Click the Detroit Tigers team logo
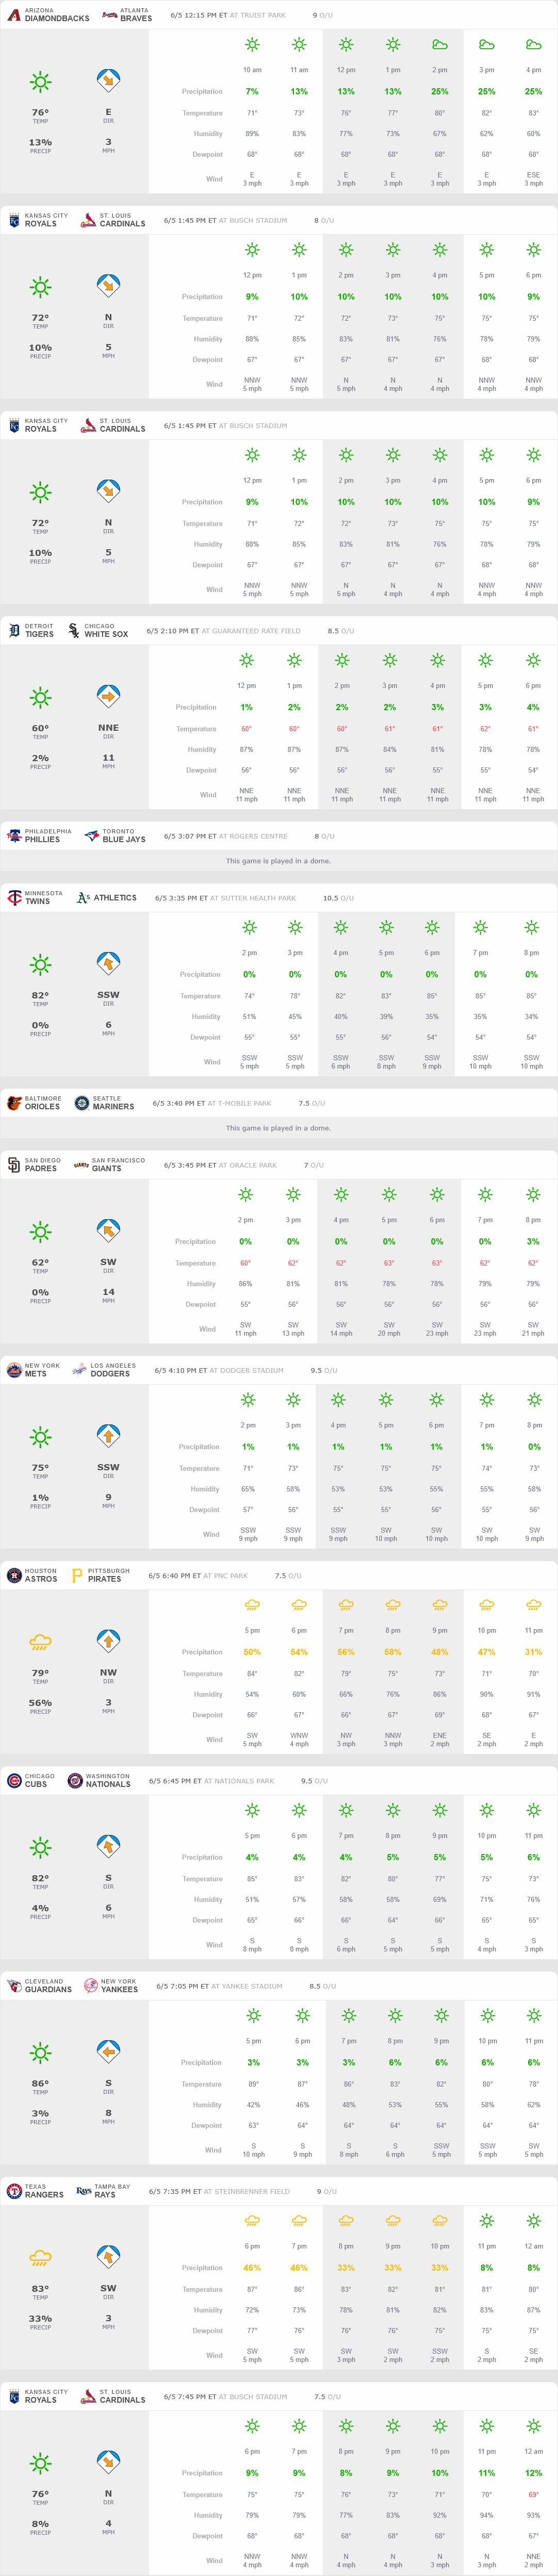The width and height of the screenshot is (558, 2576). (x=14, y=631)
